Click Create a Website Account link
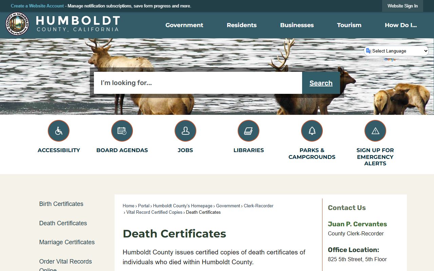Image resolution: width=434 pixels, height=271 pixels. (37, 6)
